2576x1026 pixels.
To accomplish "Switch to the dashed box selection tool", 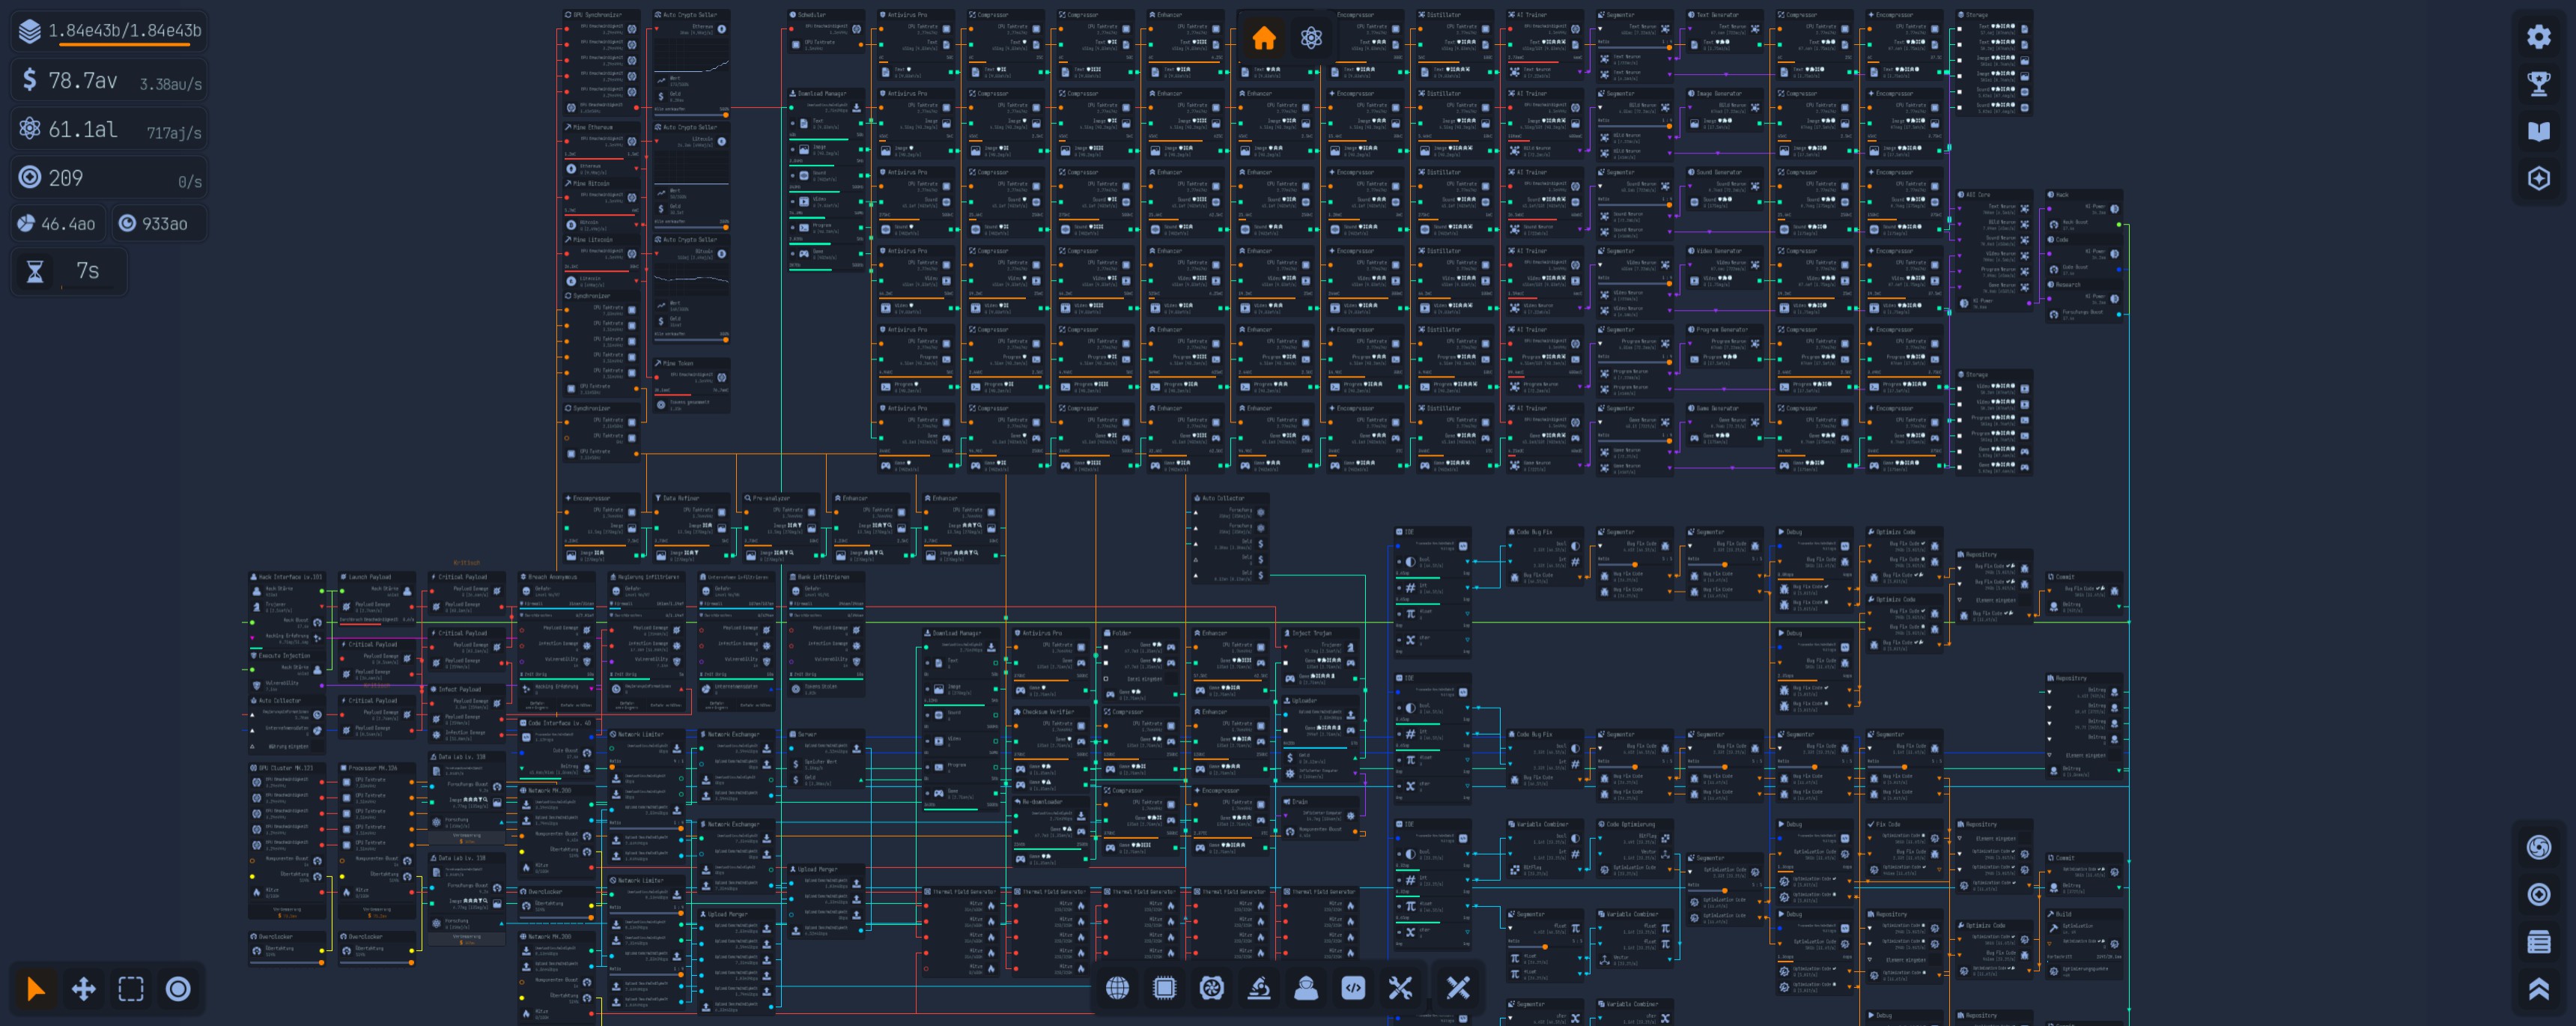I will [x=131, y=989].
